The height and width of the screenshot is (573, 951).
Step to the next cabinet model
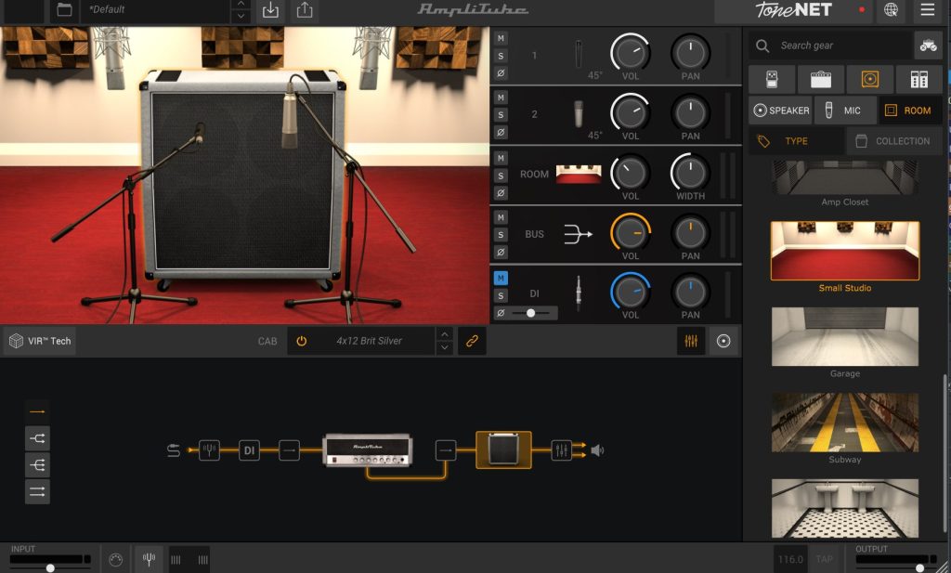click(x=445, y=348)
